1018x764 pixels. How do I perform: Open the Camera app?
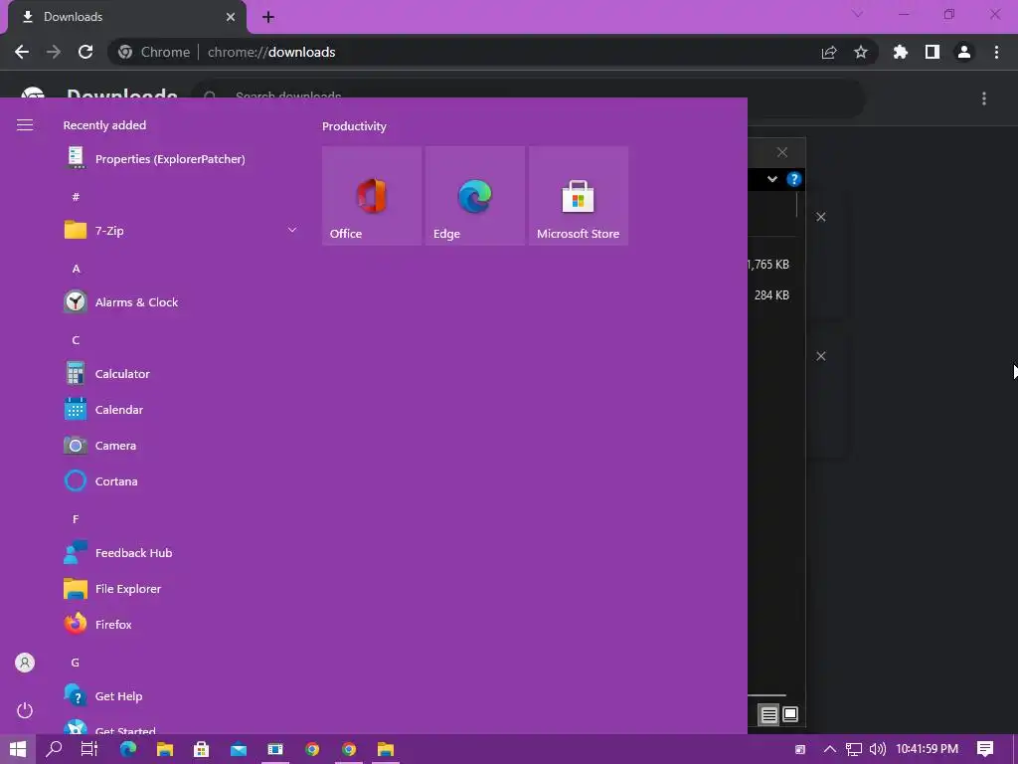[x=181, y=445]
